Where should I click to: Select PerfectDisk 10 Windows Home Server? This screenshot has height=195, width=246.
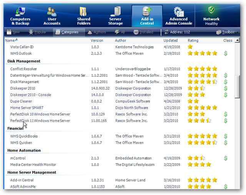coord(40,114)
